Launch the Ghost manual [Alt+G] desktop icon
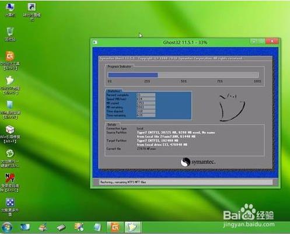 [x=10, y=85]
